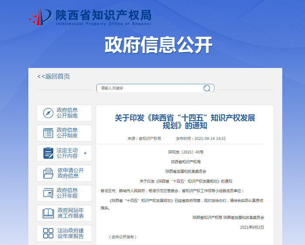The image size is (305, 245).
Task: Click the document icon for 依申请公开政府信息
Action: tap(48, 173)
